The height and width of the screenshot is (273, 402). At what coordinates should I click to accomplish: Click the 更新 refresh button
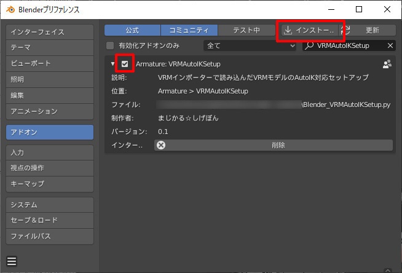(368, 30)
